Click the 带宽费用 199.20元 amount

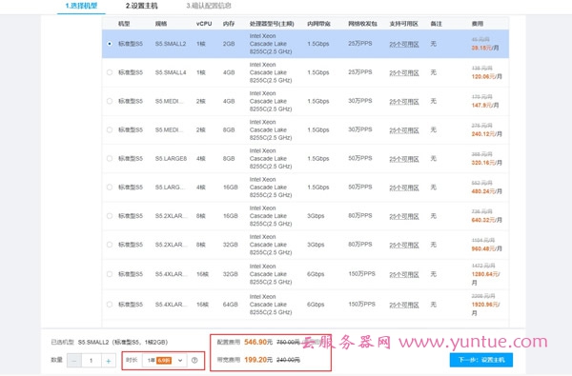click(x=258, y=360)
